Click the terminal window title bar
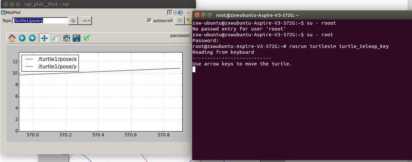The image size is (412, 162). pyautogui.click(x=302, y=15)
